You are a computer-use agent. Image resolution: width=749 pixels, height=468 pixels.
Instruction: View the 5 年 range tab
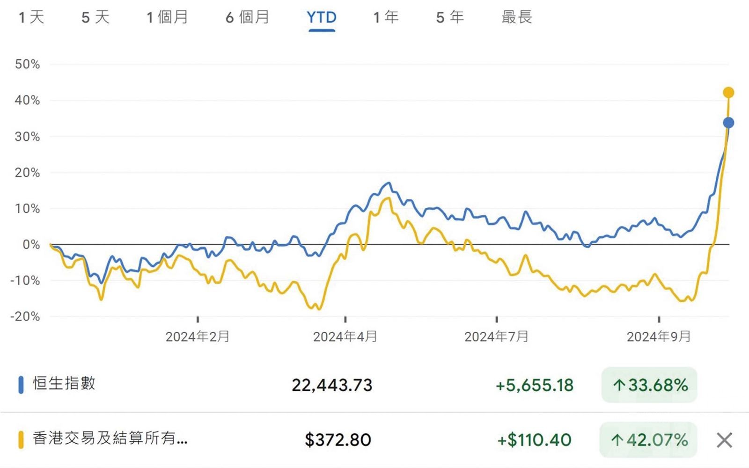[450, 17]
